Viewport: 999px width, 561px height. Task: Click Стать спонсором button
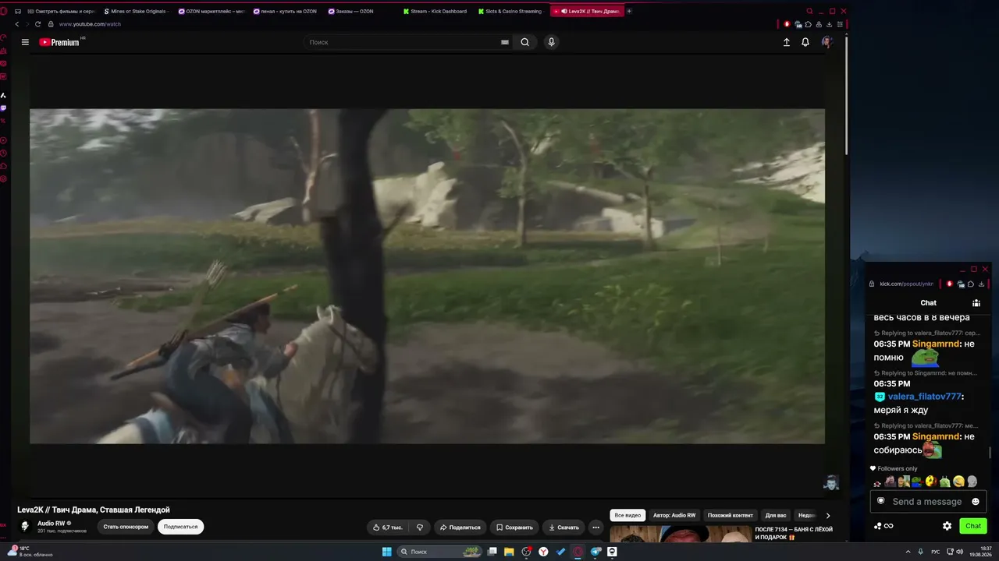pos(126,527)
